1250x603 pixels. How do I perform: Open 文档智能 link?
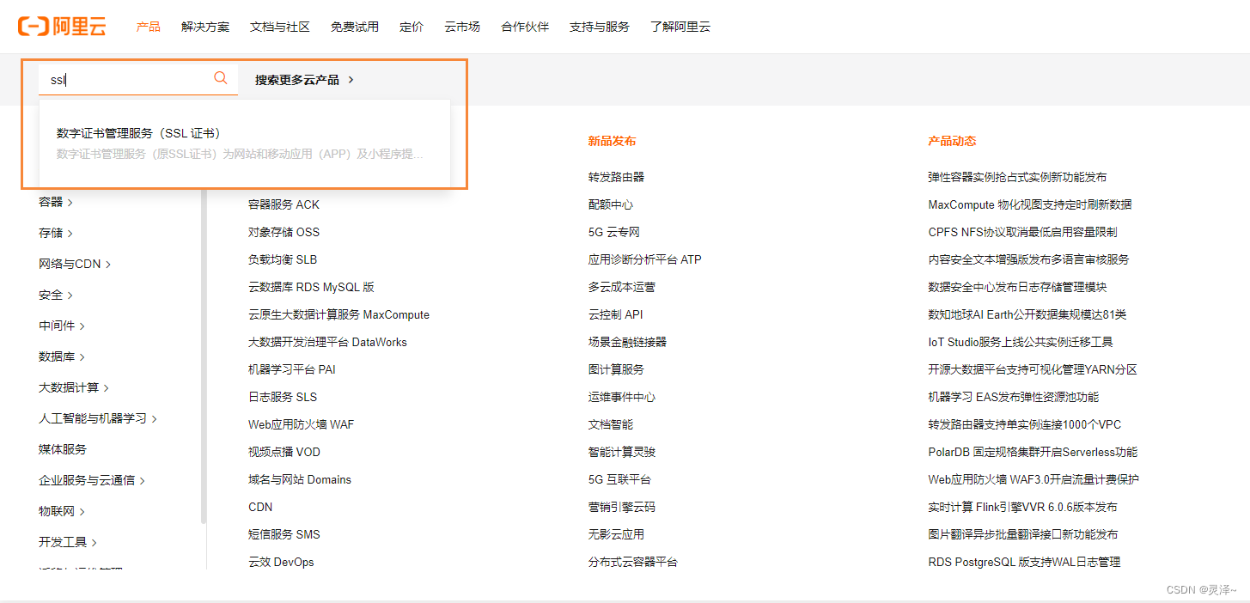[x=611, y=424]
